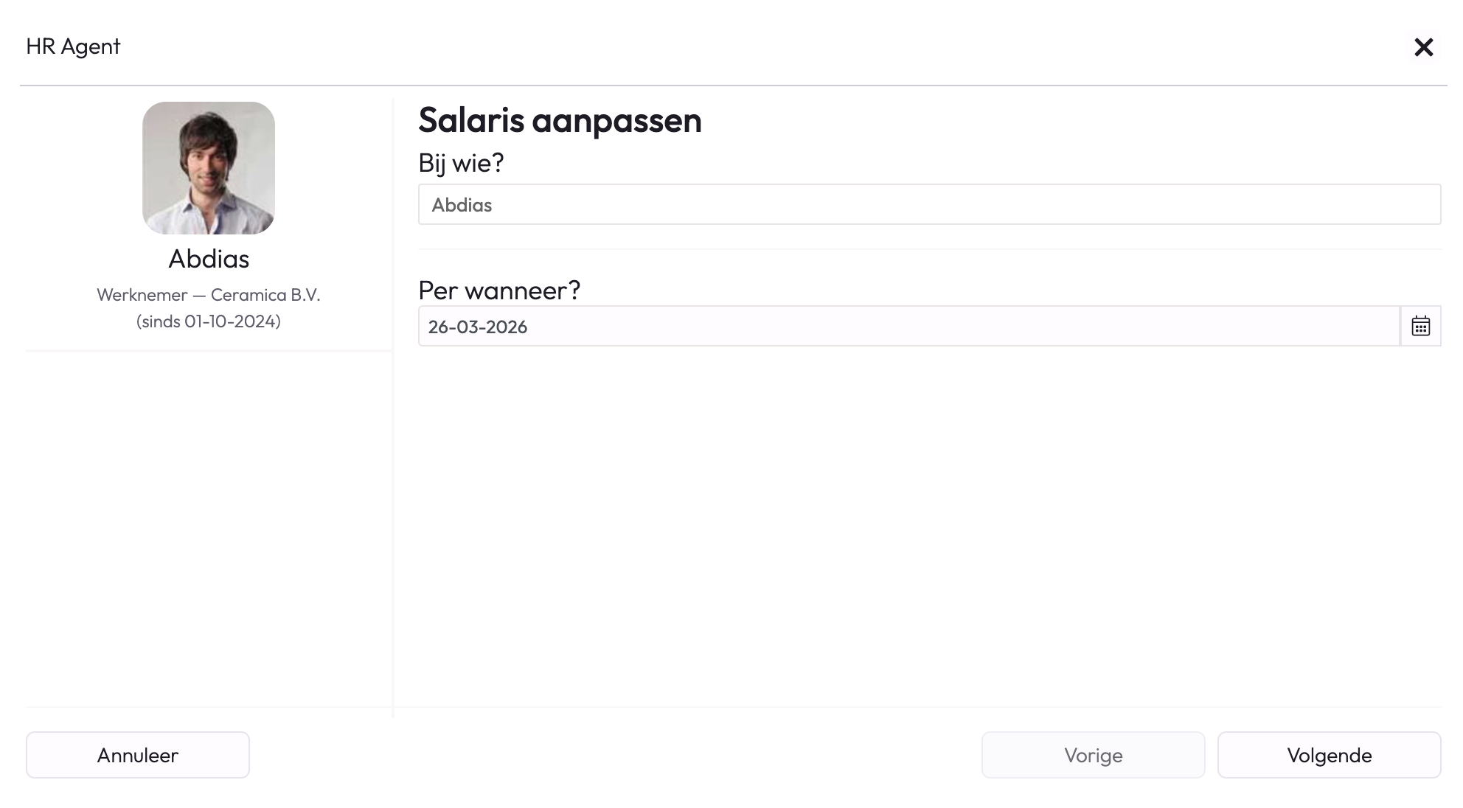Click the empty header area right of HR Agent
Viewport: 1463px width, 808px height.
coord(737,46)
